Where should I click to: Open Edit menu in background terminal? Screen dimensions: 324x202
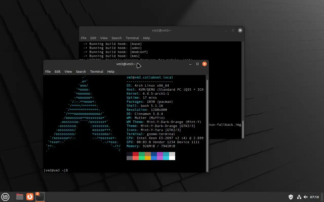pos(93,38)
